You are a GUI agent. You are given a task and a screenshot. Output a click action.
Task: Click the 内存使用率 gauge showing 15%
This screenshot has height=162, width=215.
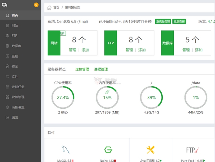pos(107,97)
